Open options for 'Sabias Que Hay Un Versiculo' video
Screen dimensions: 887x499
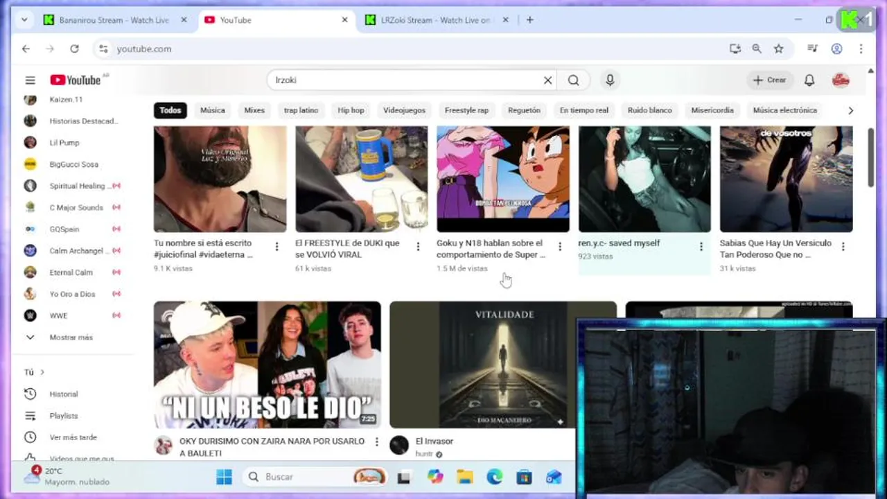click(843, 247)
